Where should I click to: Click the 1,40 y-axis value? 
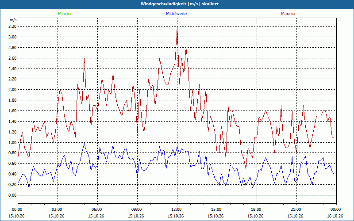(x=12, y=122)
